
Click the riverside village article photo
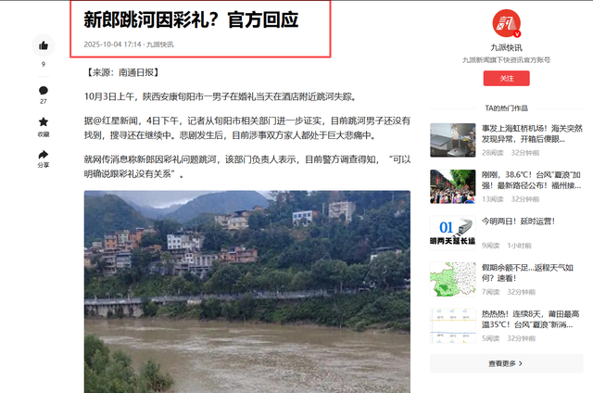click(247, 292)
